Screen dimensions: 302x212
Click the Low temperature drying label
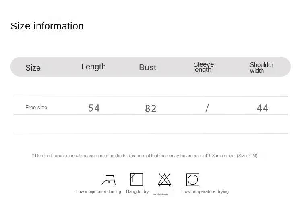point(205,191)
